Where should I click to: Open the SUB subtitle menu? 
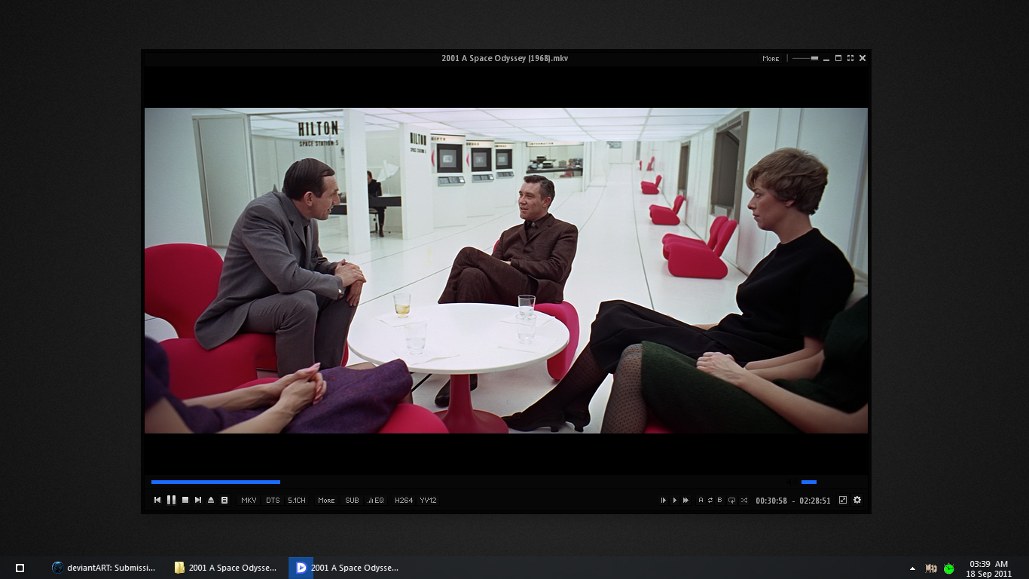pos(352,500)
